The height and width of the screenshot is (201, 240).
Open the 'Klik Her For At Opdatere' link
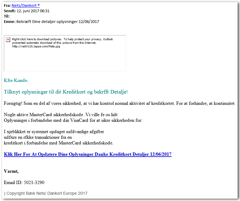[x=88, y=154]
